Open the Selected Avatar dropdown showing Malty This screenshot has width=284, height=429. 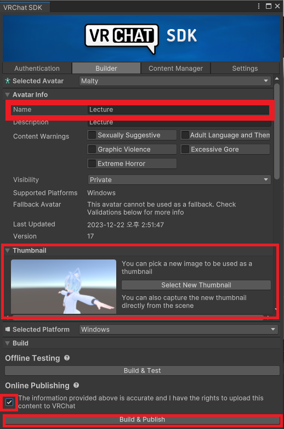point(175,81)
